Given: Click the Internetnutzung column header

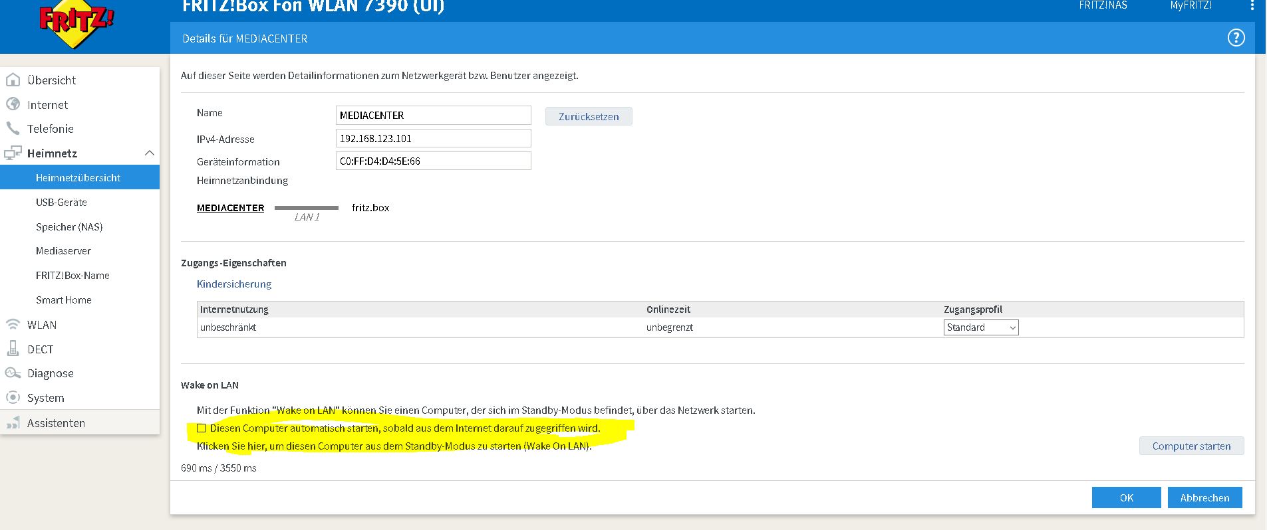Looking at the screenshot, I should coord(234,309).
